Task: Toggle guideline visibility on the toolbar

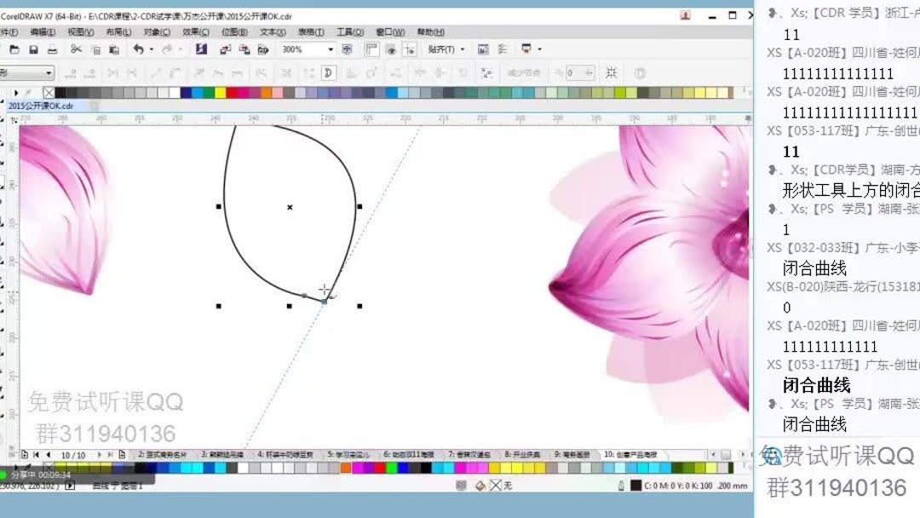Action: 410,49
